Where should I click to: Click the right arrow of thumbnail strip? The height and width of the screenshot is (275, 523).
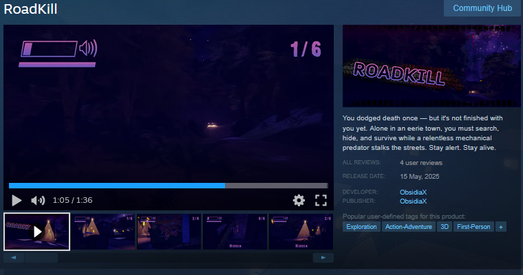pos(323,257)
